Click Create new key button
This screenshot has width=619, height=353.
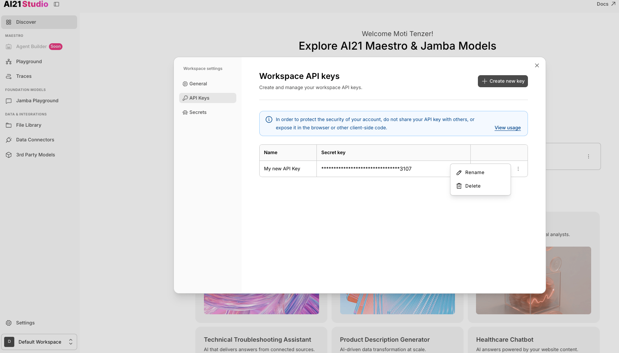[503, 81]
